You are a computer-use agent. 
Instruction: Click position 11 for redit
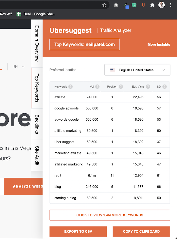[x=112, y=176]
